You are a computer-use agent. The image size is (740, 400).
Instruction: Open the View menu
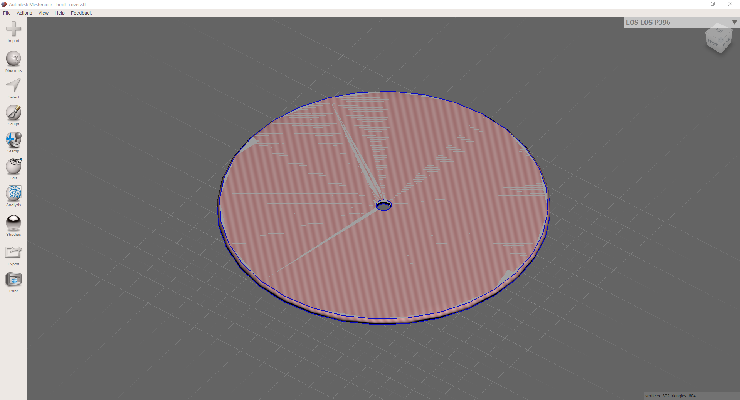coord(44,13)
